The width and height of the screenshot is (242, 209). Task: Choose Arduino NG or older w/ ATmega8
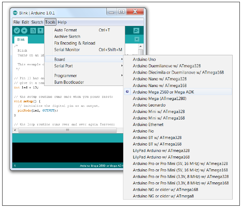click(178, 196)
